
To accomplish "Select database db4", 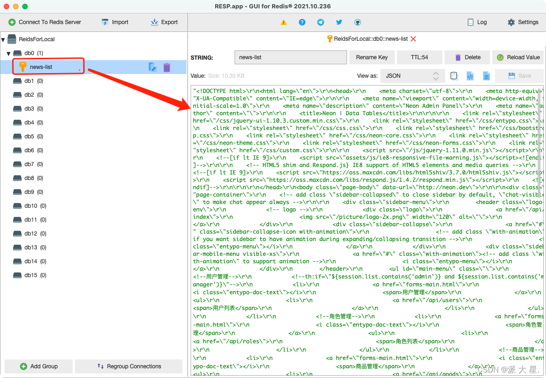I will [x=33, y=123].
